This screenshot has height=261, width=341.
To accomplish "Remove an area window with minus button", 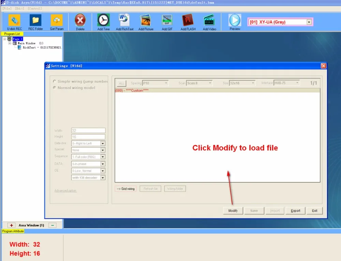I will click(53, 225).
